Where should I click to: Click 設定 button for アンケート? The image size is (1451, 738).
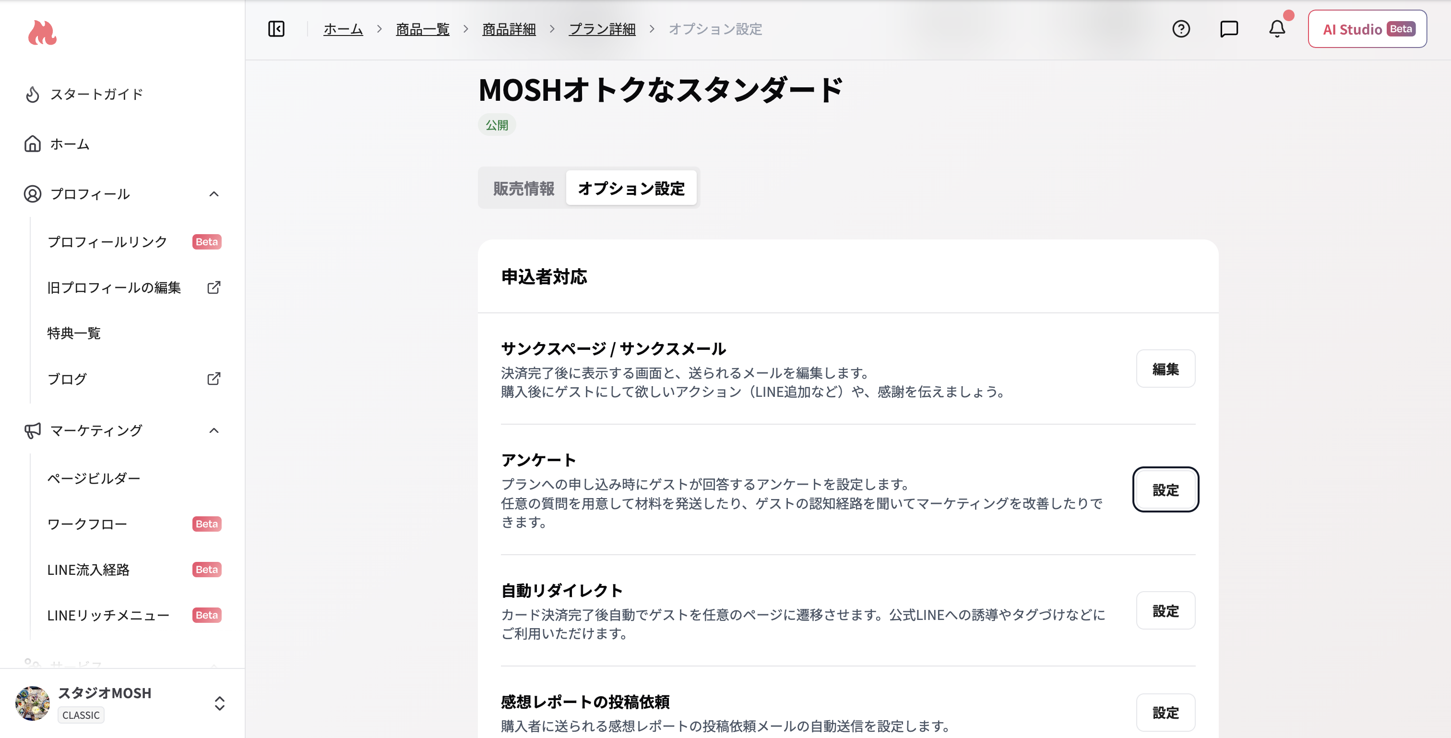coord(1166,489)
